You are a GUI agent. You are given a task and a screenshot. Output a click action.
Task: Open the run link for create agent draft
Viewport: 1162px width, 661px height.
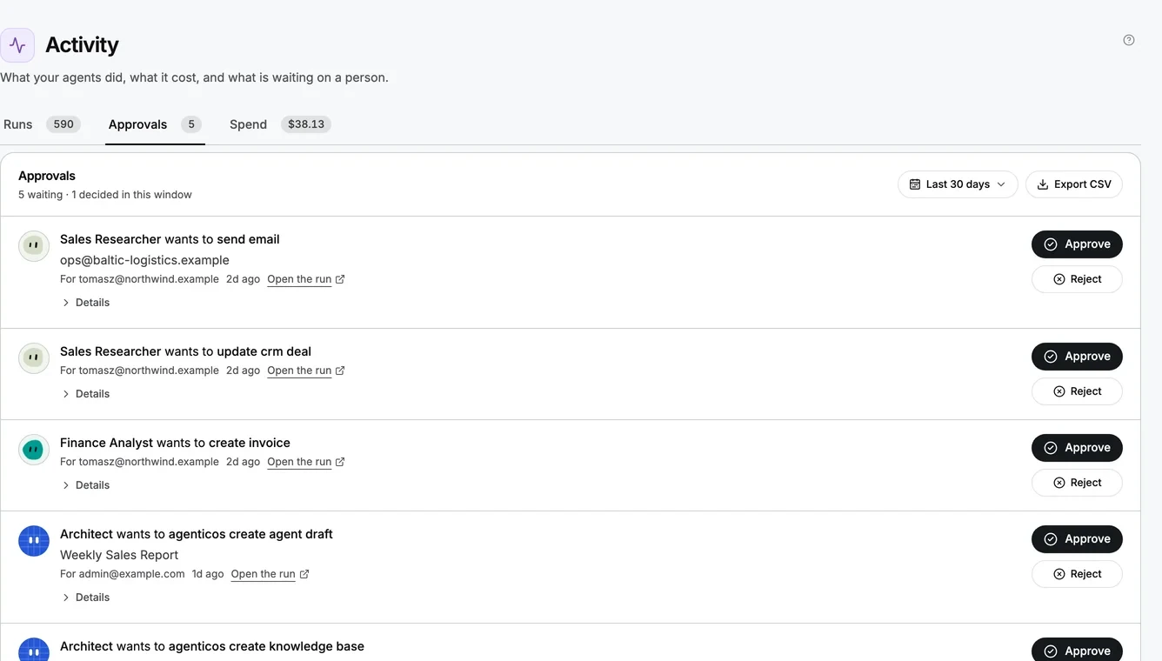point(270,574)
